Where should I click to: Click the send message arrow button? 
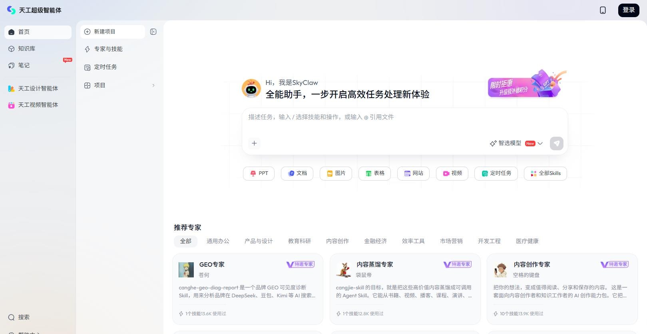557,143
